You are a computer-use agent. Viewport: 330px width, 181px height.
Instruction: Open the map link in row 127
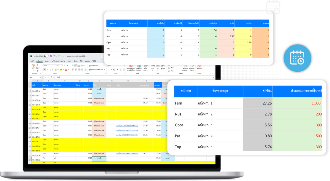point(127,126)
